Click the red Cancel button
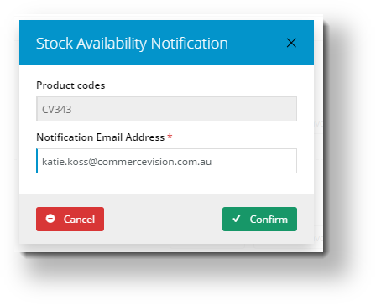This screenshot has width=376, height=305. 70,219
